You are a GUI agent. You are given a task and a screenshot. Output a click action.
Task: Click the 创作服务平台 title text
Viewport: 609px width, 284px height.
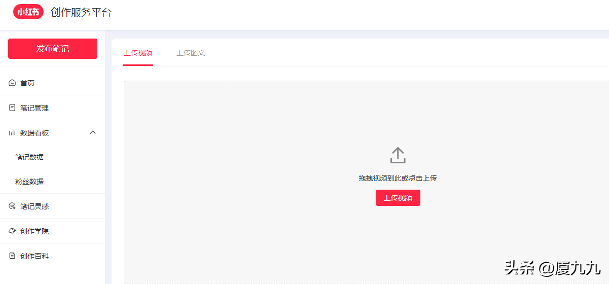(x=81, y=12)
